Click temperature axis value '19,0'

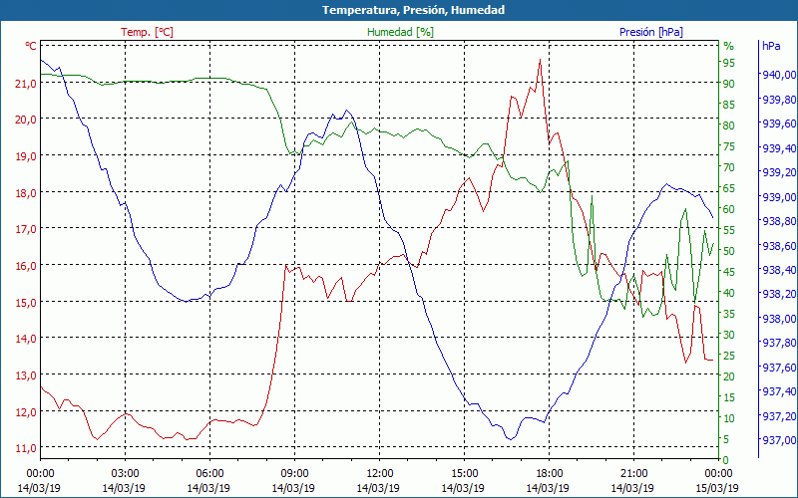tap(26, 156)
